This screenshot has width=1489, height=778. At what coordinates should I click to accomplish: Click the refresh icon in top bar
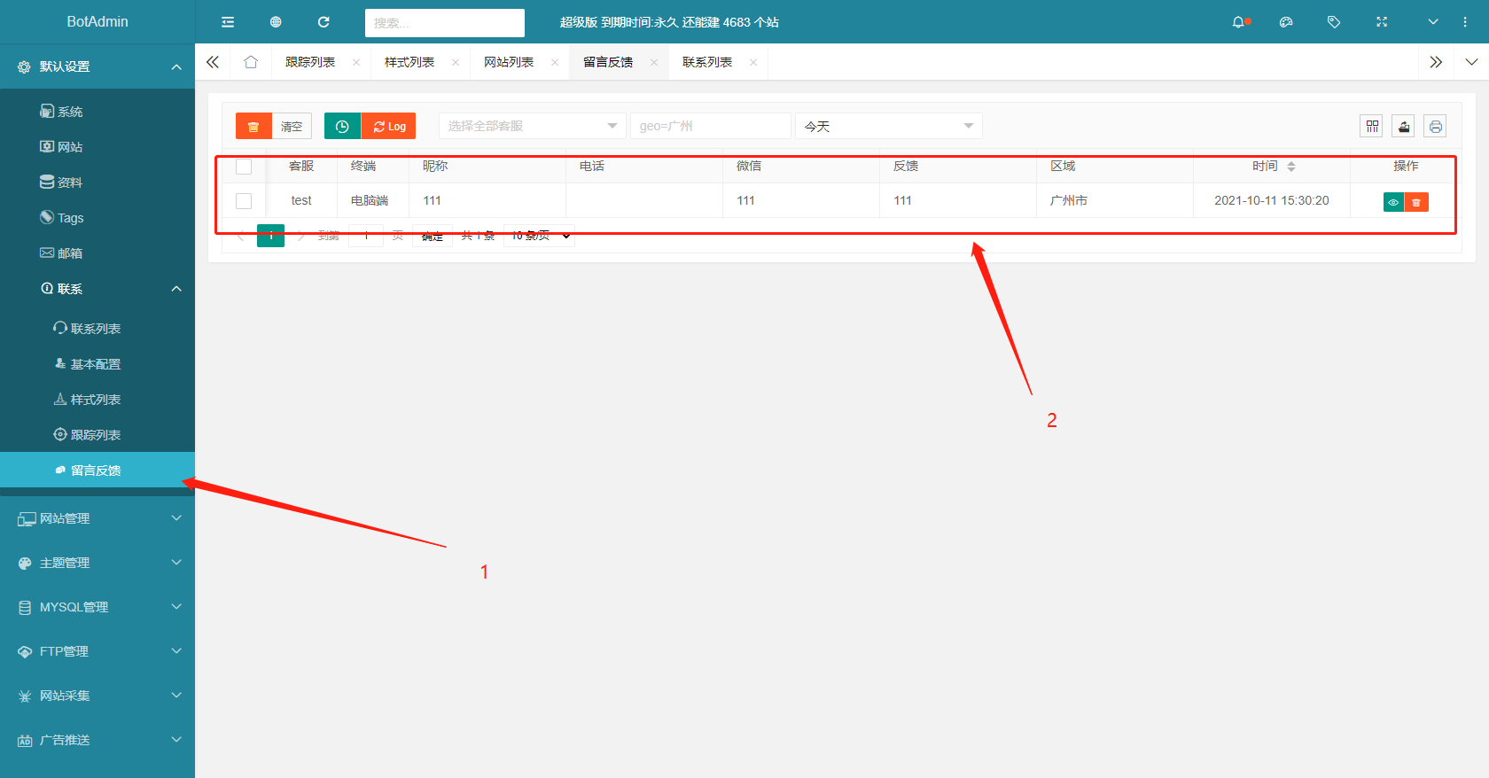(324, 22)
